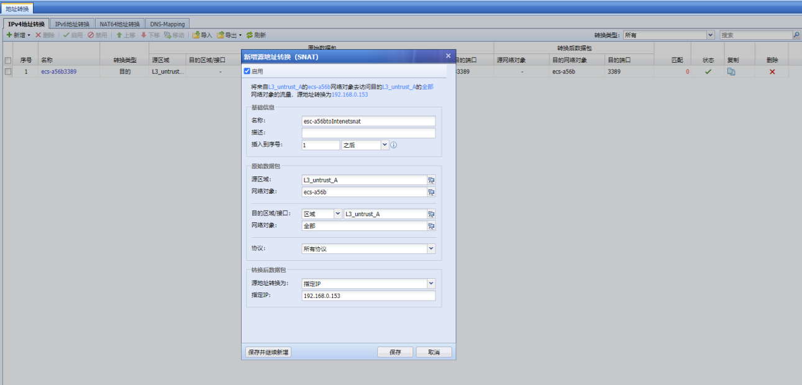Open the DNS-Mapping tab

[x=167, y=24]
